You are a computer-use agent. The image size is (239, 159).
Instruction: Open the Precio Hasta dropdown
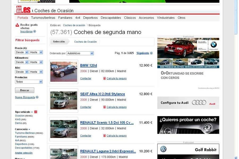[x=36, y=52]
